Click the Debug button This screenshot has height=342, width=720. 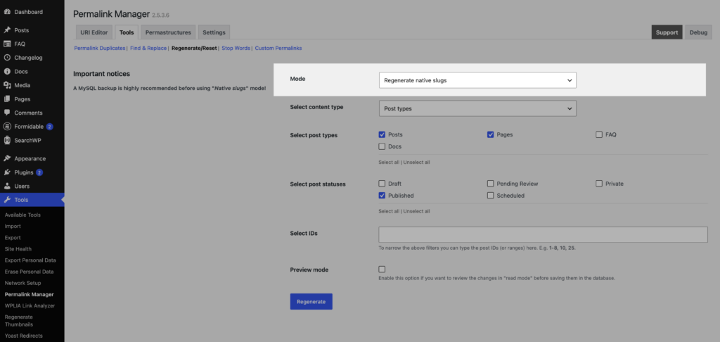pos(698,32)
